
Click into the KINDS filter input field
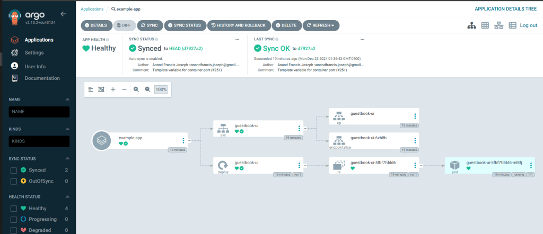tap(39, 141)
